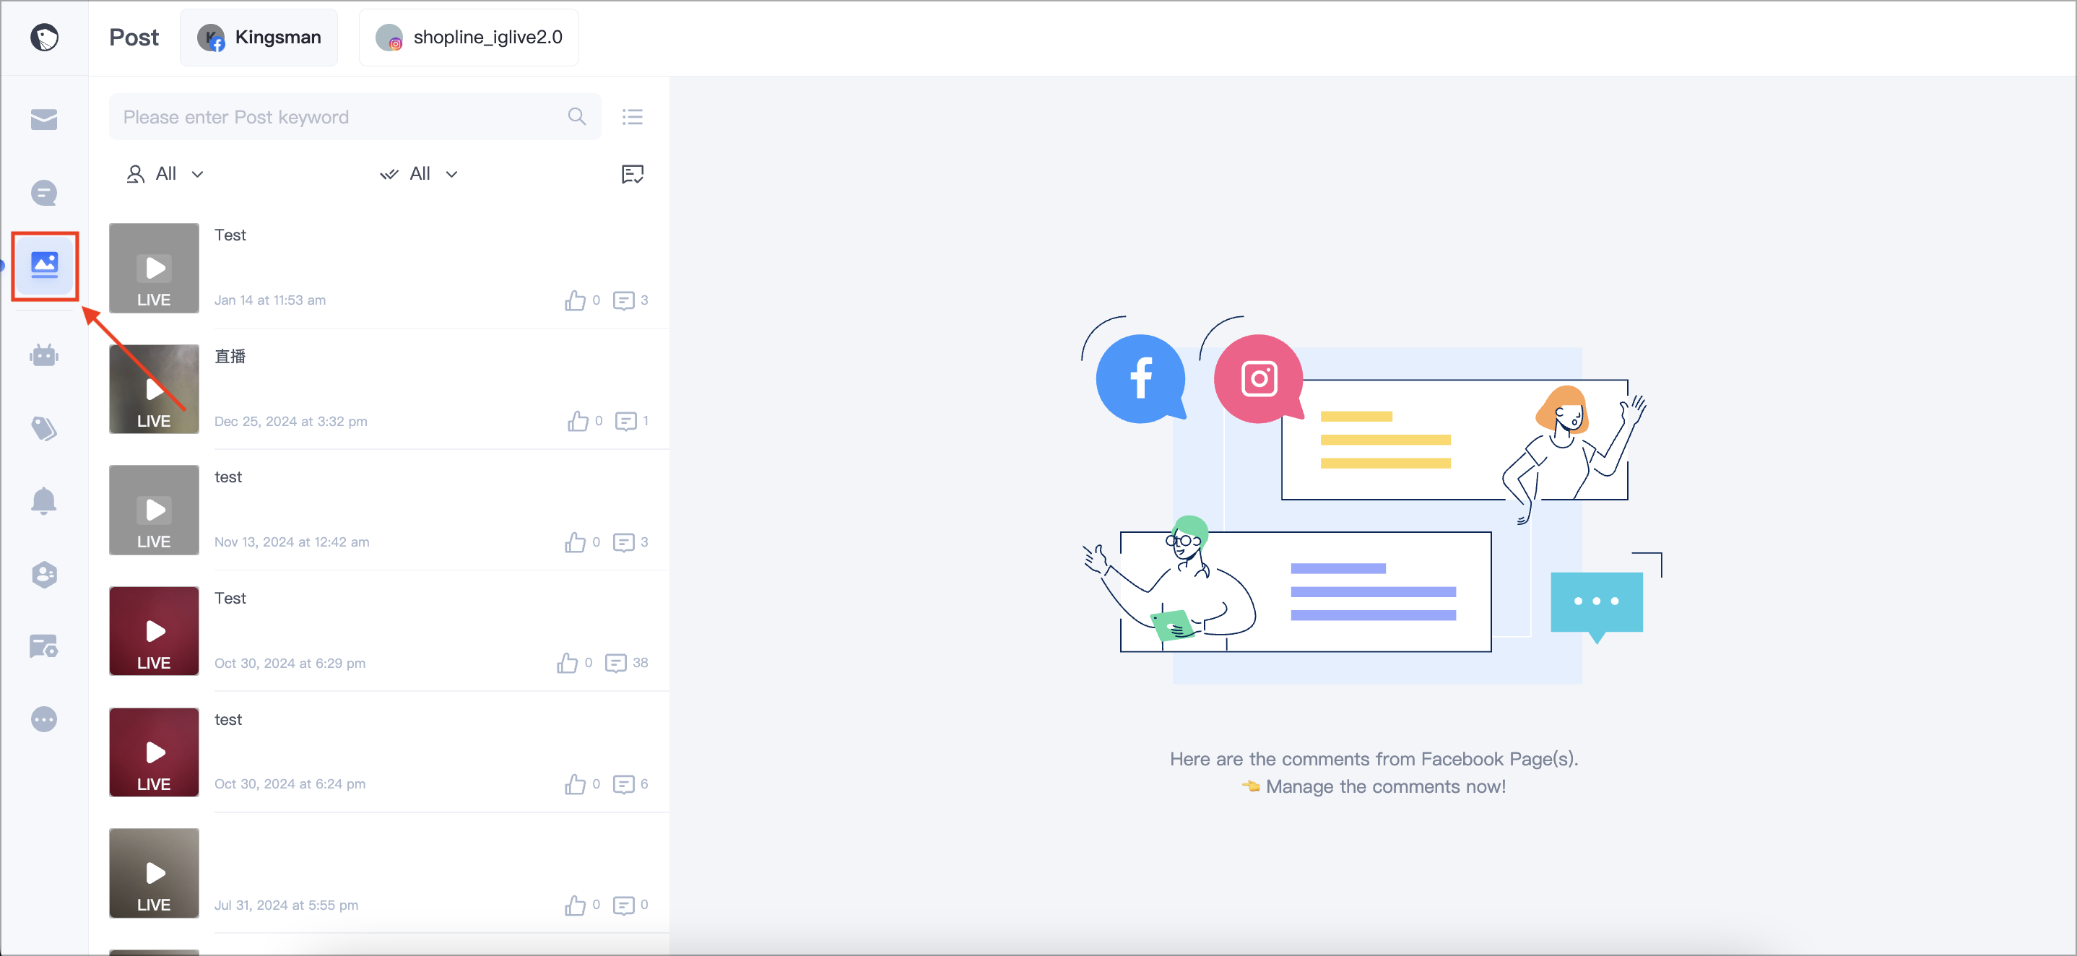Click comment icon on 直播 post
Viewport: 2077px width, 956px height.
pos(625,421)
